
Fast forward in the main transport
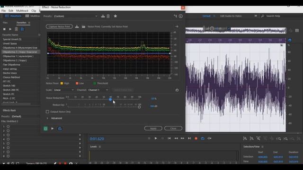183,138
